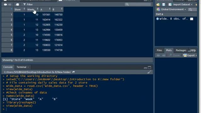Open Global Environment dropdown
Screen dimensions: 201x113
coord(171,9)
